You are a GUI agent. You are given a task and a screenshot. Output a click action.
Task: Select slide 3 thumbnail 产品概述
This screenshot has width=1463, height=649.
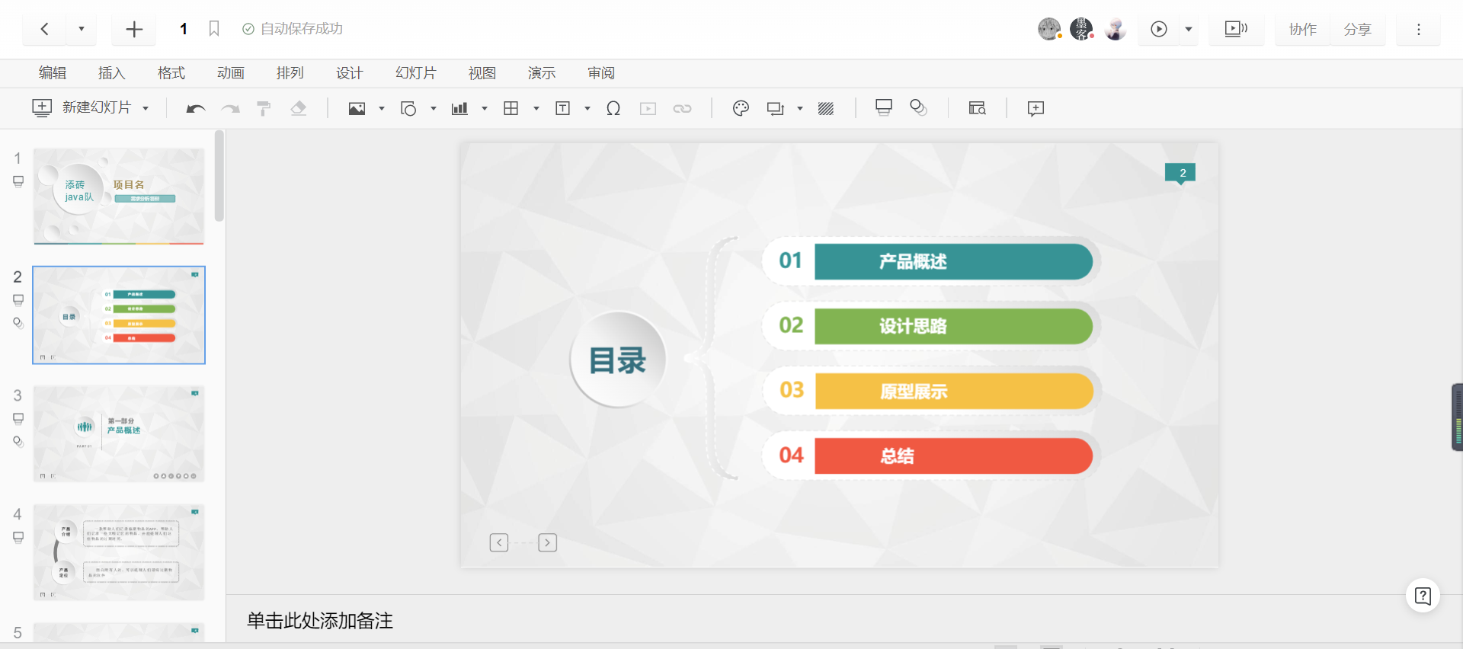point(119,433)
